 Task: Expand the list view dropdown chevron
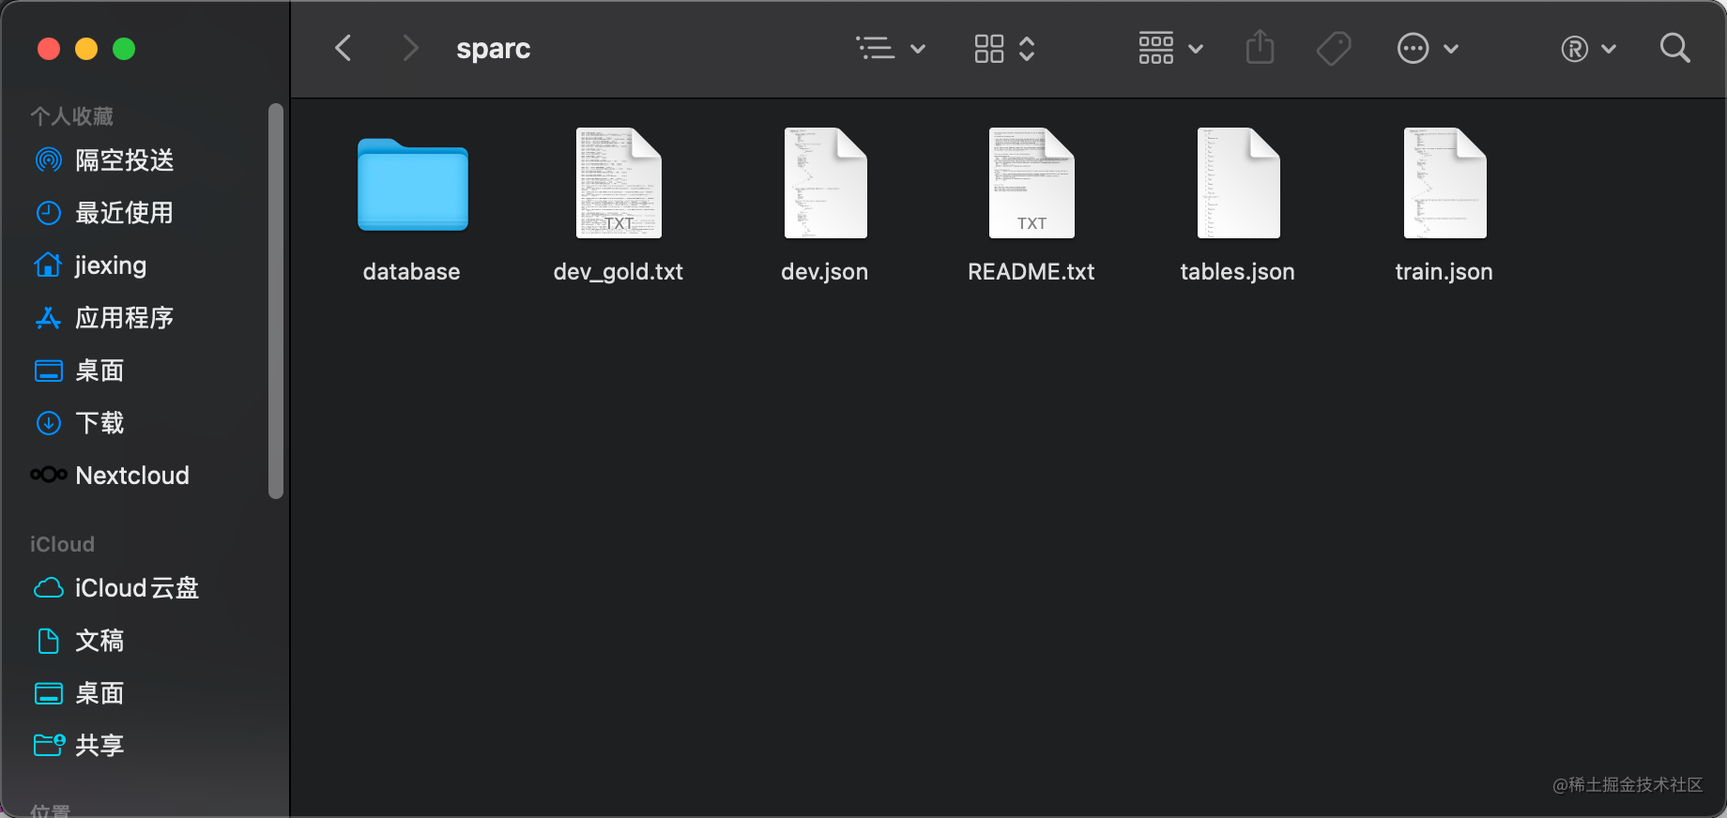click(918, 49)
